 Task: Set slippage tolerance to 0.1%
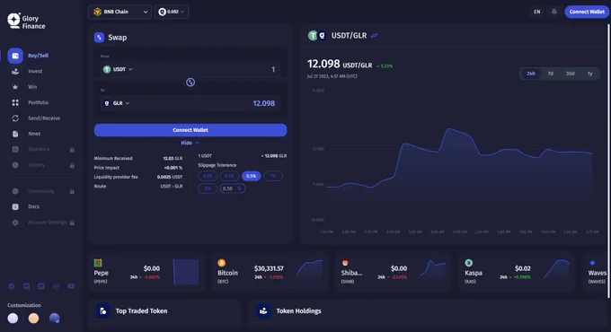208,176
